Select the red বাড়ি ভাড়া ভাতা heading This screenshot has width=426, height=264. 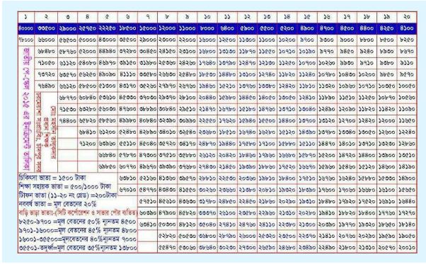pyautogui.click(x=78, y=212)
